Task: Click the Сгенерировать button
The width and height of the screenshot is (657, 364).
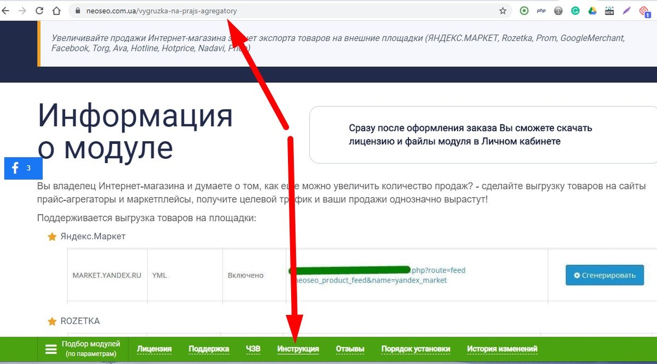Action: pos(604,275)
